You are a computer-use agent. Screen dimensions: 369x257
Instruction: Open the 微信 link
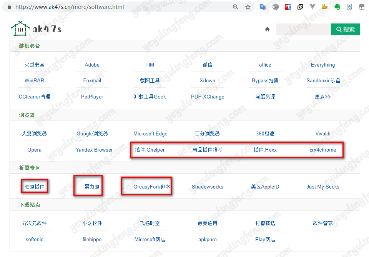207,65
